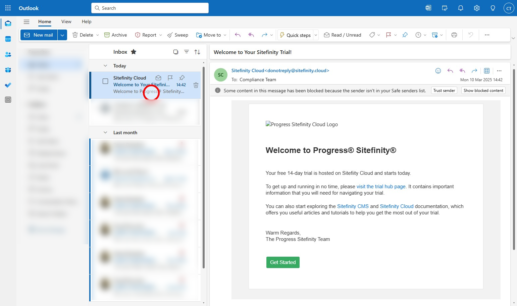Viewport: 517px width, 306px height.
Task: Expand the ribbon with the chevron
Action: 513,38
